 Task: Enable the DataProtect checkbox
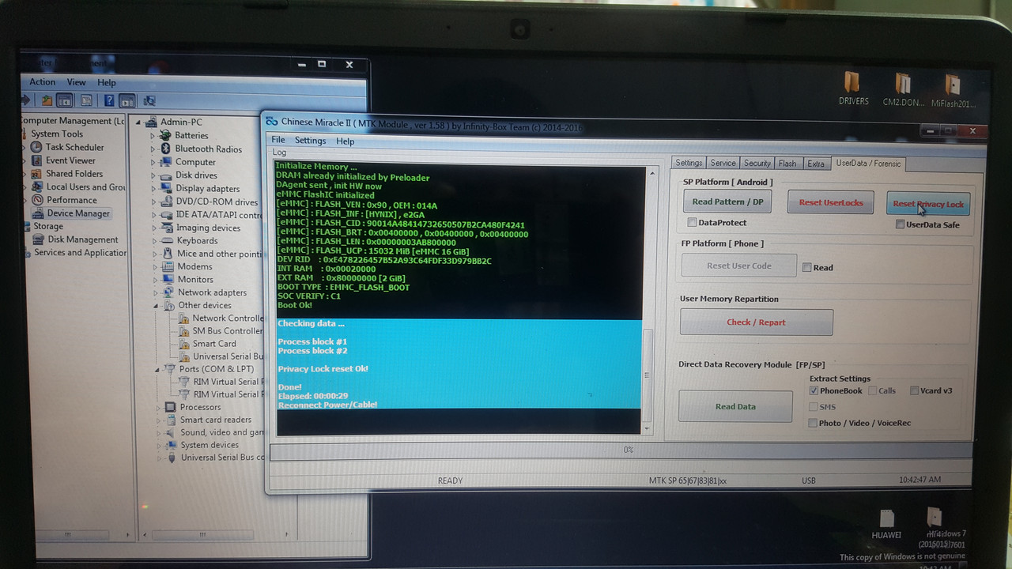(x=693, y=223)
